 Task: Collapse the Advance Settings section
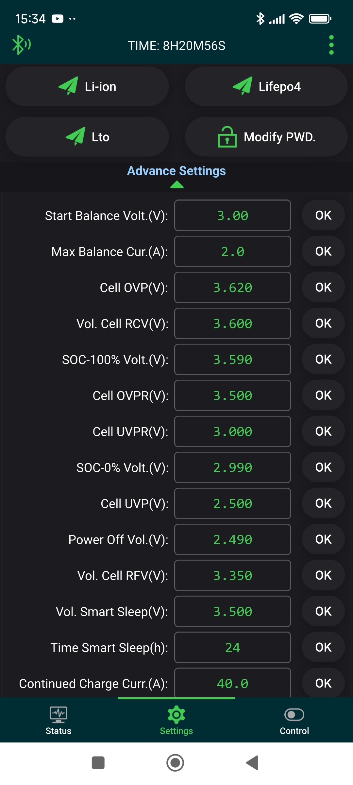click(x=176, y=171)
